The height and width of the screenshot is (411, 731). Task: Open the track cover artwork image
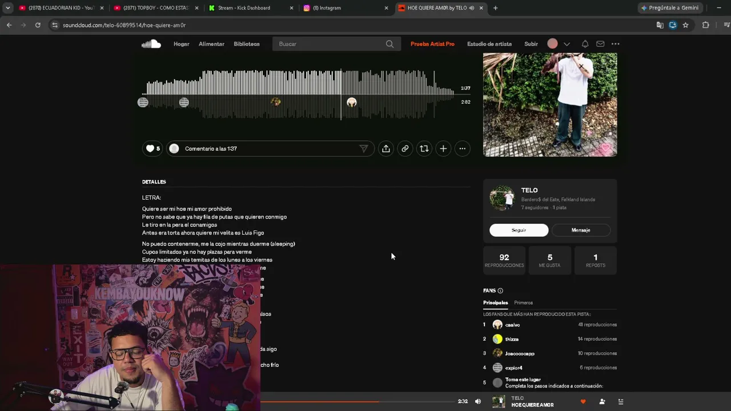click(x=550, y=104)
